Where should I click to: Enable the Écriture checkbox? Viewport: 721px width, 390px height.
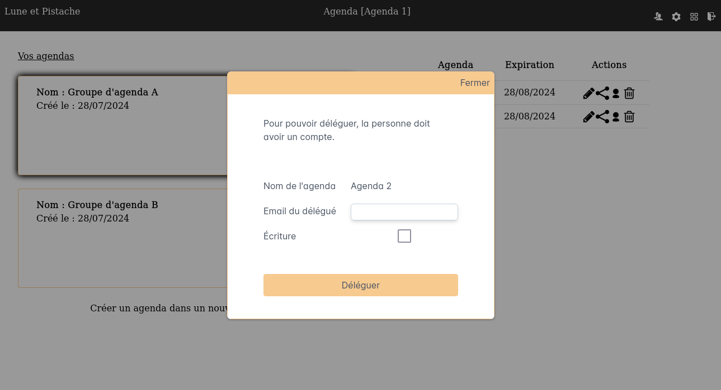(404, 236)
